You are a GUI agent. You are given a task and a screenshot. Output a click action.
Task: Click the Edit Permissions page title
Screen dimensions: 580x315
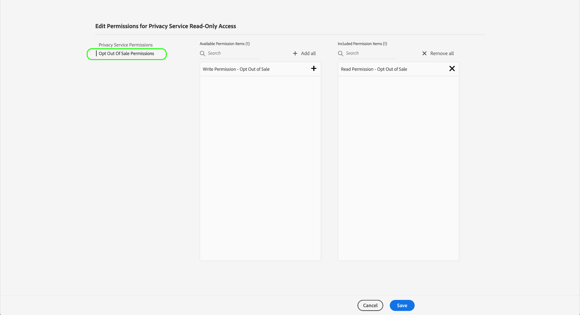coord(166,26)
